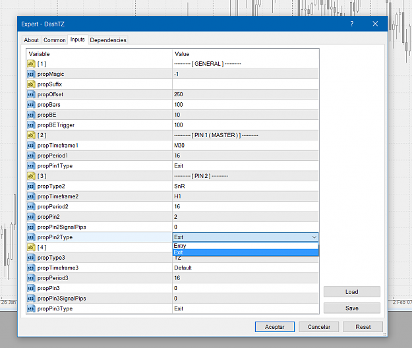
Task: Click the string icon beside [ 4 ] row
Action: [x=31, y=247]
